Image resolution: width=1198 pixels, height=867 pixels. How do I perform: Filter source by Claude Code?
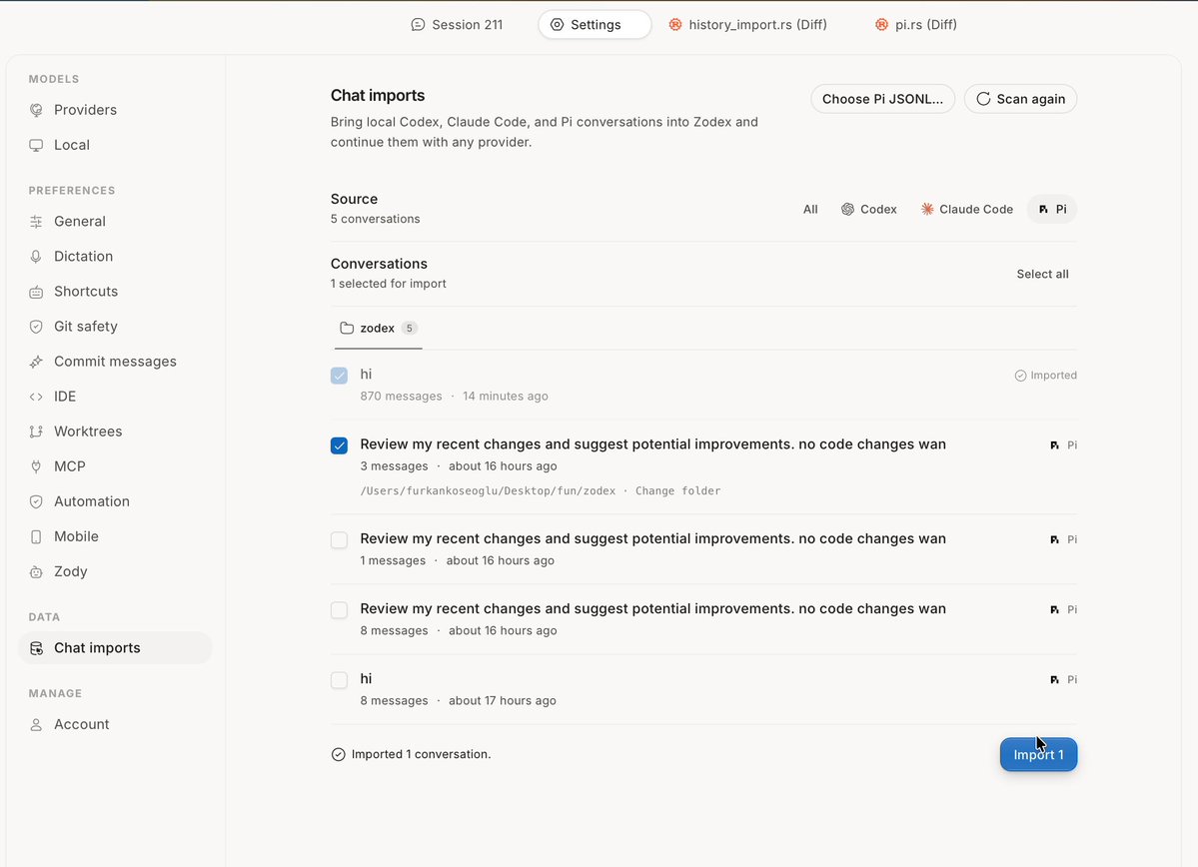click(x=966, y=210)
